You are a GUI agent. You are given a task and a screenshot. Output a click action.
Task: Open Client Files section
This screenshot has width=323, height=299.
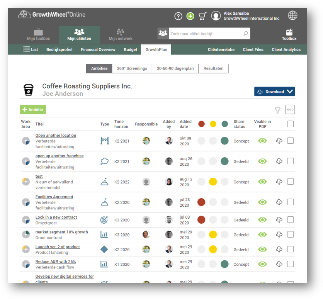253,49
